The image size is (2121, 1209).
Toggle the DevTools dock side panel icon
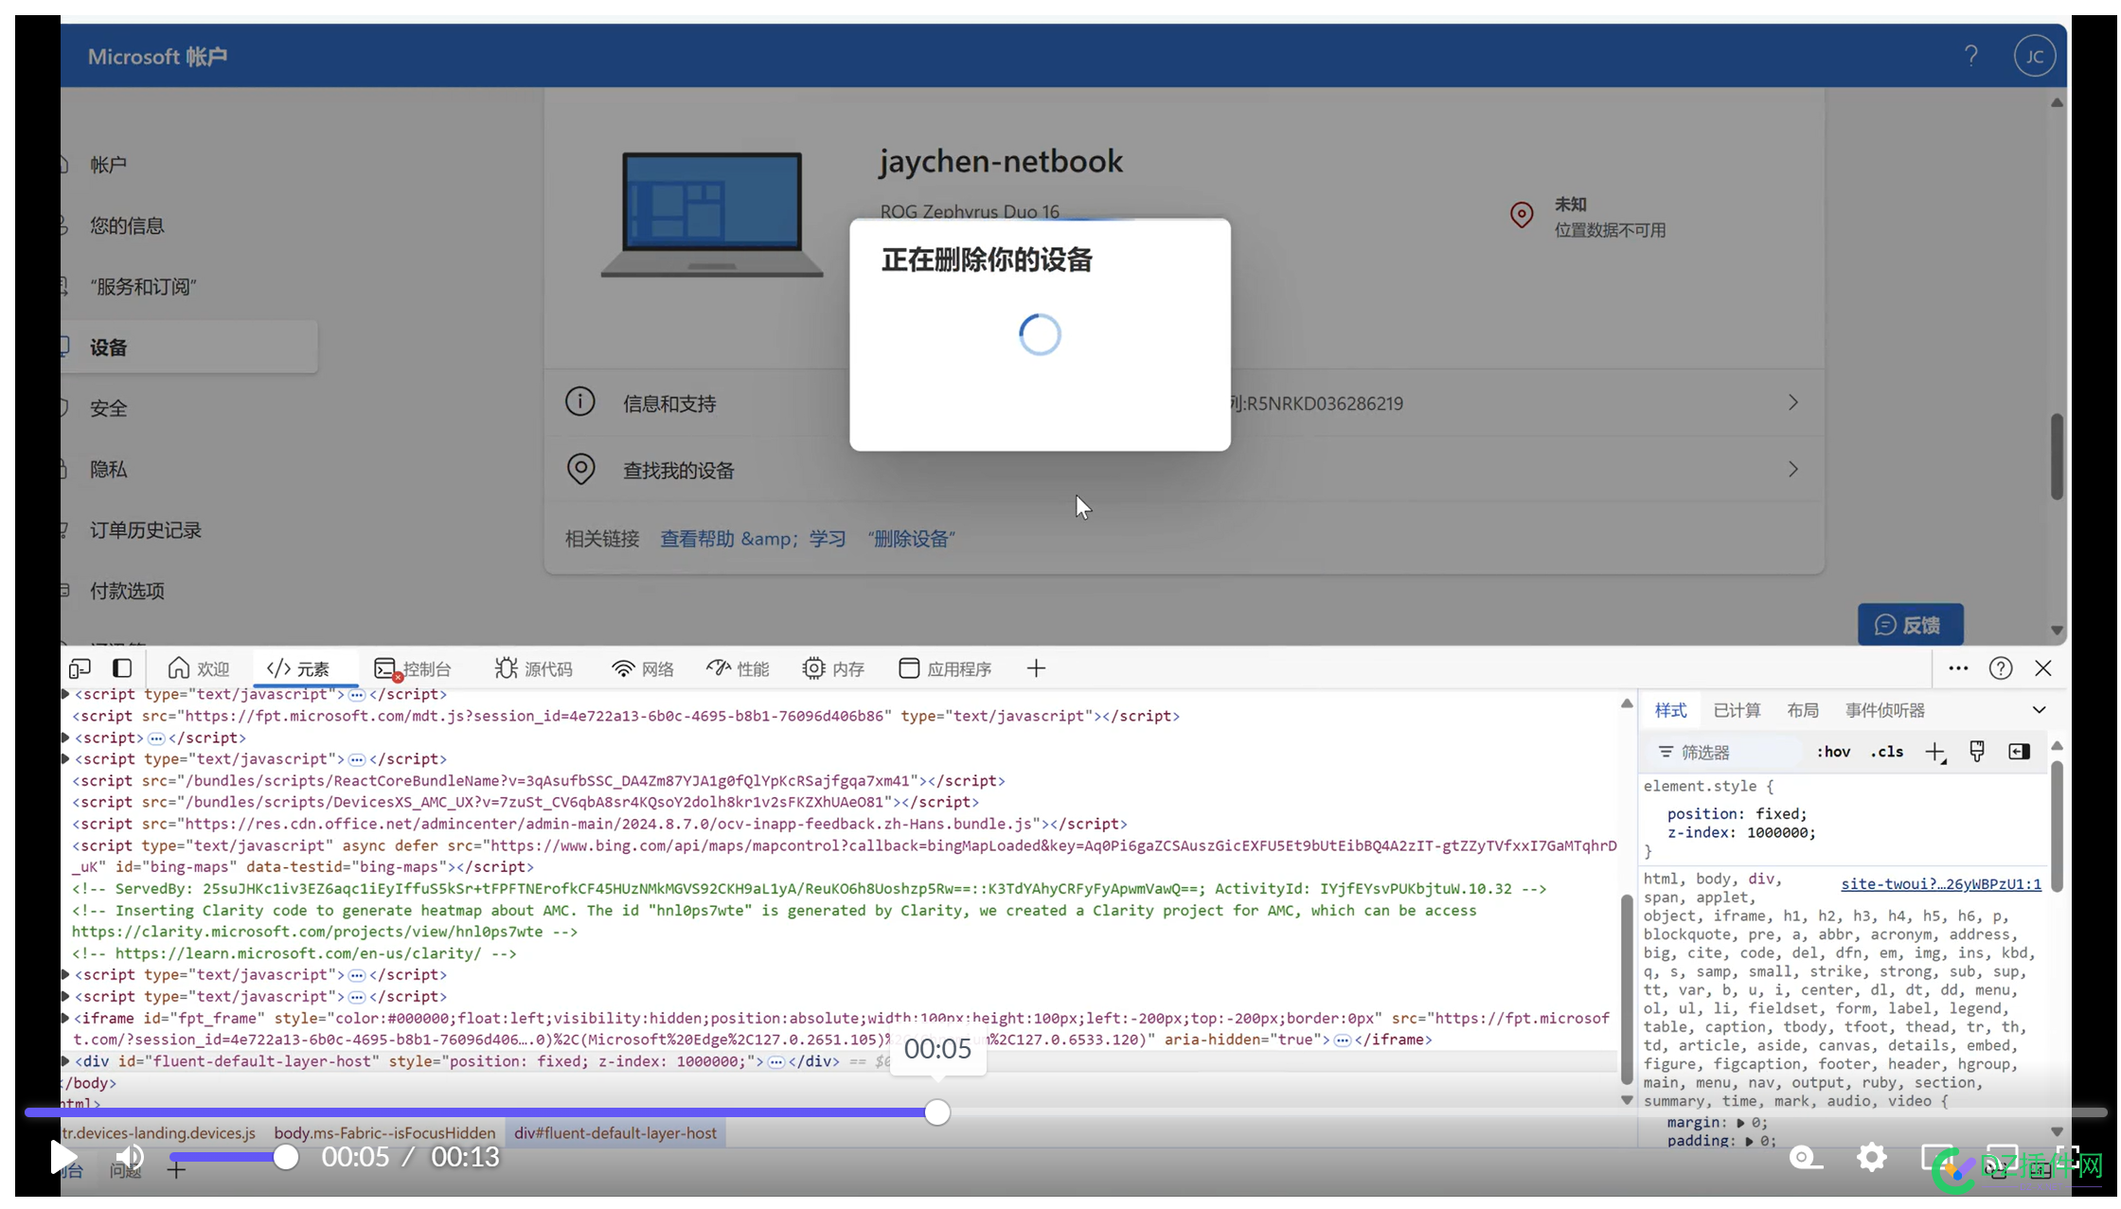point(122,668)
